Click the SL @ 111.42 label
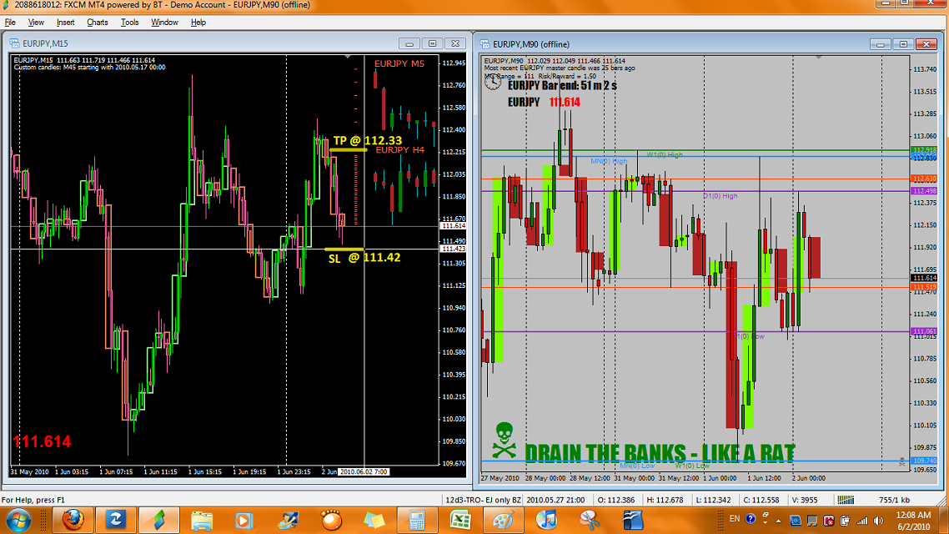Viewport: 949px width, 534px height. point(364,258)
